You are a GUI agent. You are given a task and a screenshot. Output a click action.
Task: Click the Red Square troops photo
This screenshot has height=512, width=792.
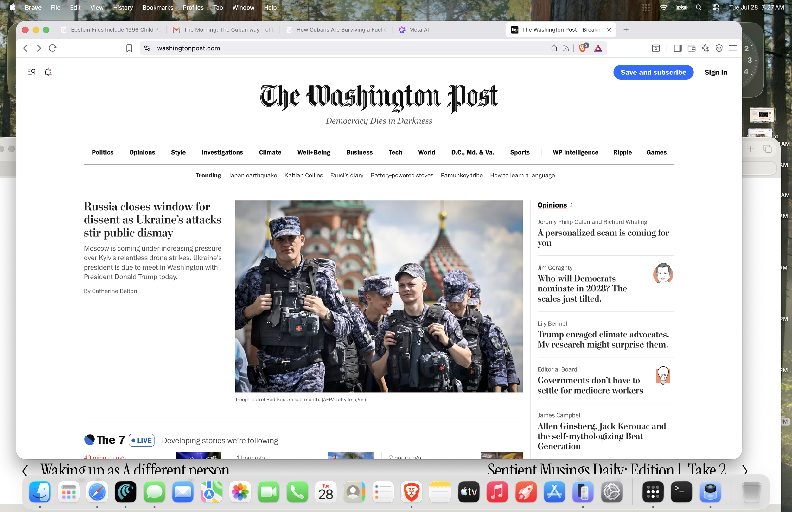pyautogui.click(x=379, y=296)
